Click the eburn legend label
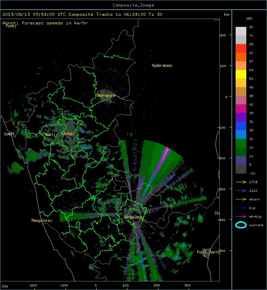The width and height of the screenshot is (267, 290). point(254,199)
